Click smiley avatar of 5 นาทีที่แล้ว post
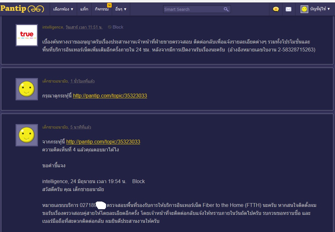This screenshot has width=335, height=232. 27,135
